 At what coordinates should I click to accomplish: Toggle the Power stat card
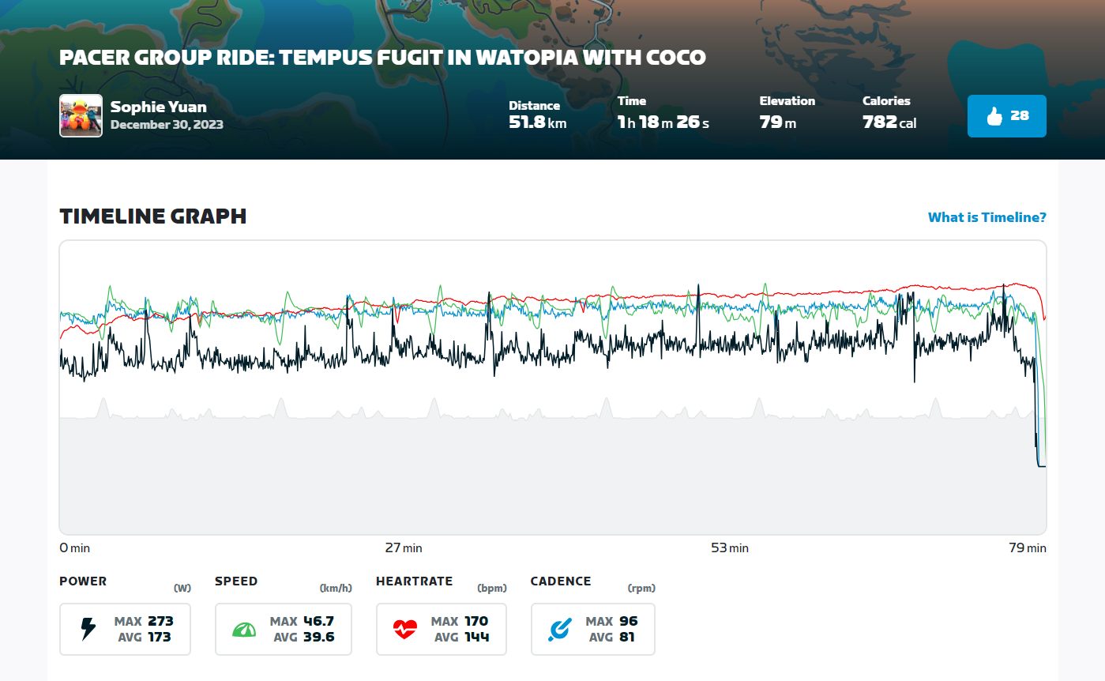tap(125, 629)
